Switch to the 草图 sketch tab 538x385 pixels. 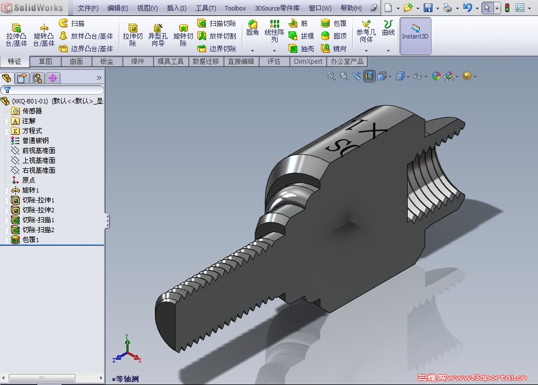coord(45,62)
